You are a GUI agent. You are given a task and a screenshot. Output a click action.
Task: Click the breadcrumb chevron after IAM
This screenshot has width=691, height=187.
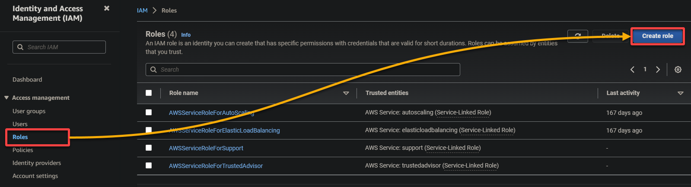click(154, 10)
